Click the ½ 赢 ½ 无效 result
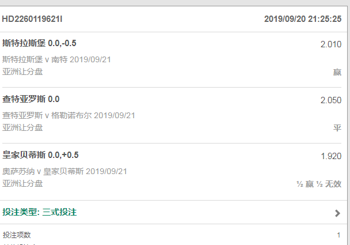The width and height of the screenshot is (350, 245). click(319, 184)
